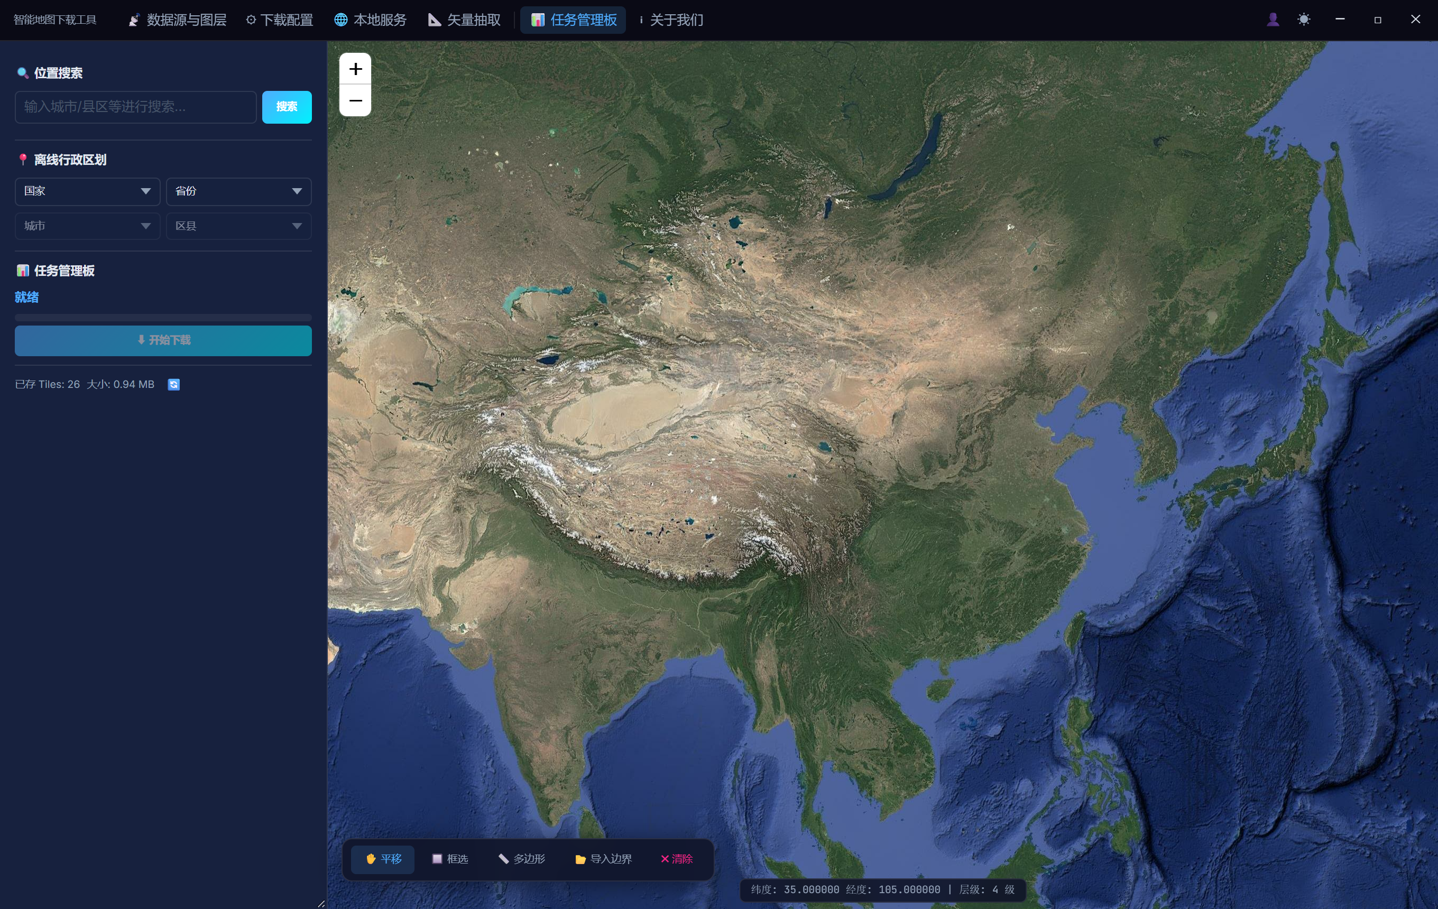Minimize the application window

(x=1340, y=20)
